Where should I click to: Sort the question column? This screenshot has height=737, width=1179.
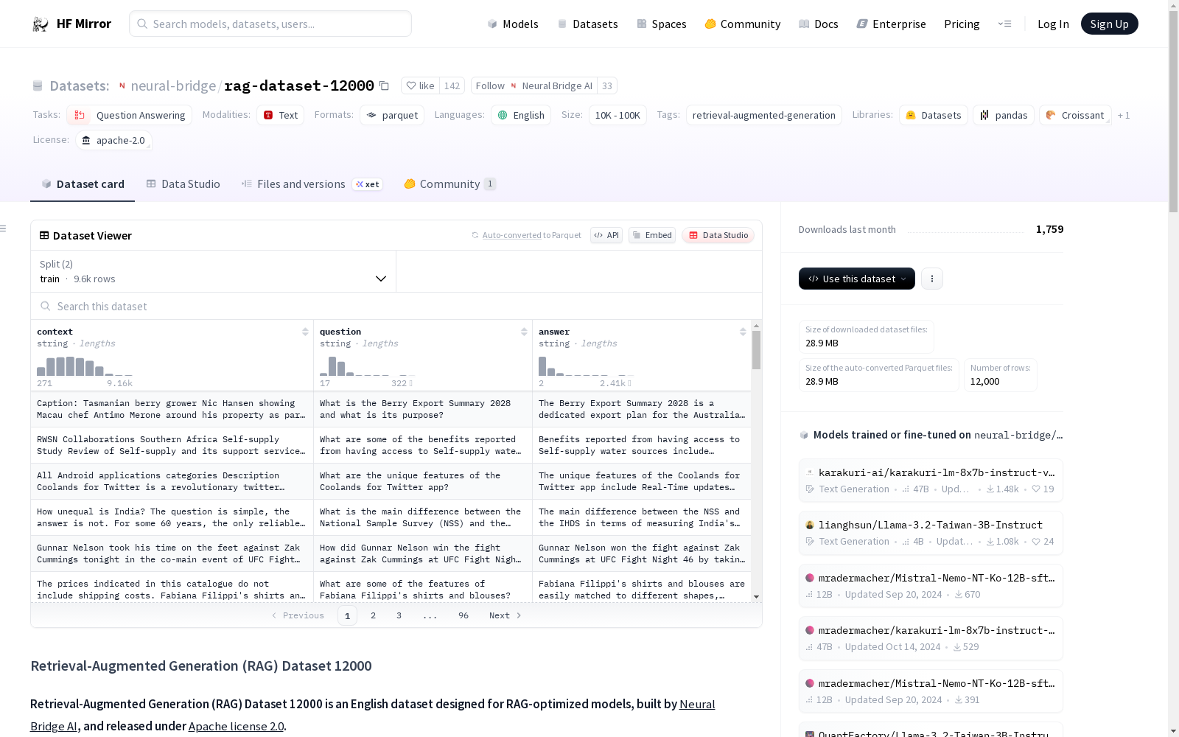point(524,332)
